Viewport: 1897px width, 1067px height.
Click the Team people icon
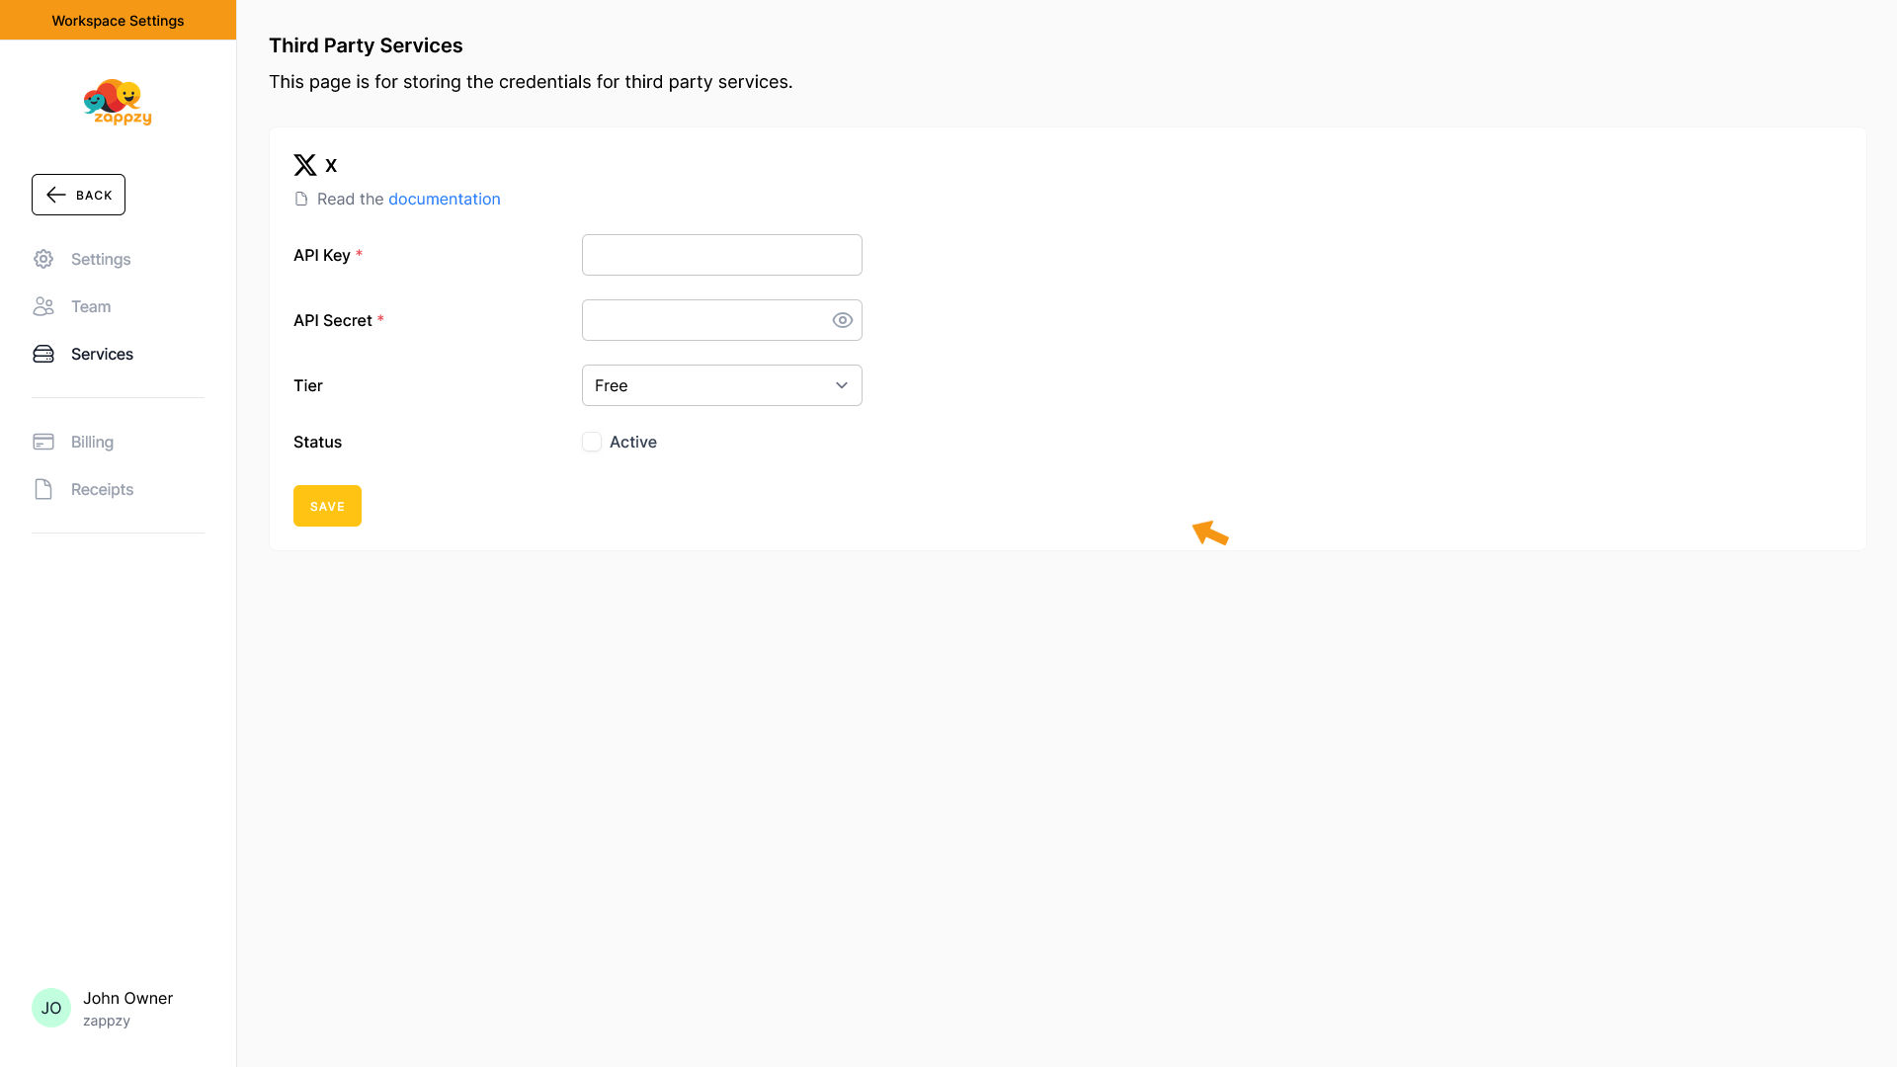click(x=43, y=306)
